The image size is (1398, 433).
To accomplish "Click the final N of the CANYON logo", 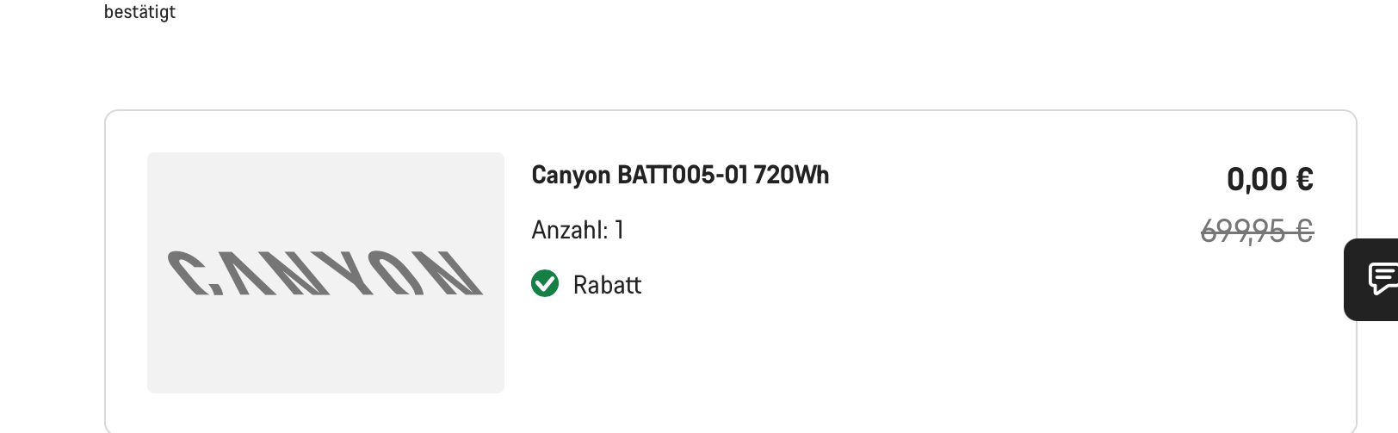I will [455, 274].
